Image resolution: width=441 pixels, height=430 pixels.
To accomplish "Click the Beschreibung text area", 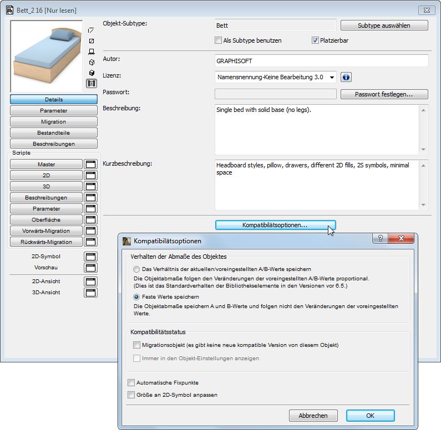I will point(317,130).
